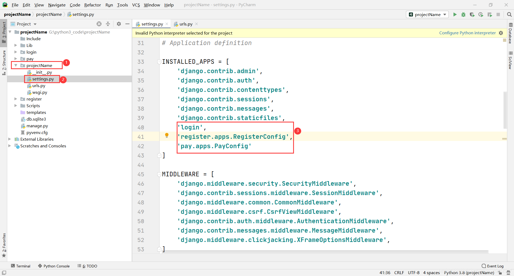Click the stop process button
Image resolution: width=514 pixels, height=276 pixels.
(x=498, y=14)
